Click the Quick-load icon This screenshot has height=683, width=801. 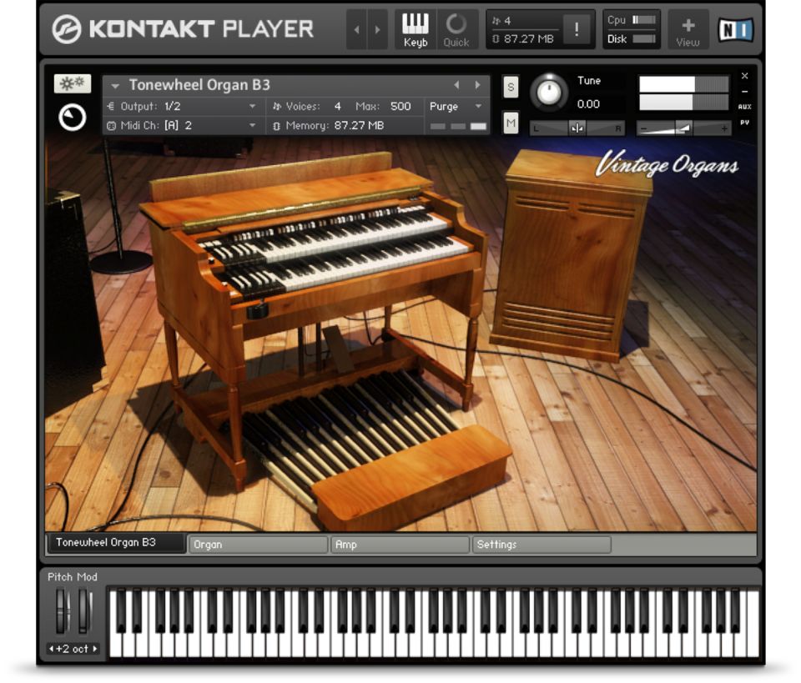point(456,29)
